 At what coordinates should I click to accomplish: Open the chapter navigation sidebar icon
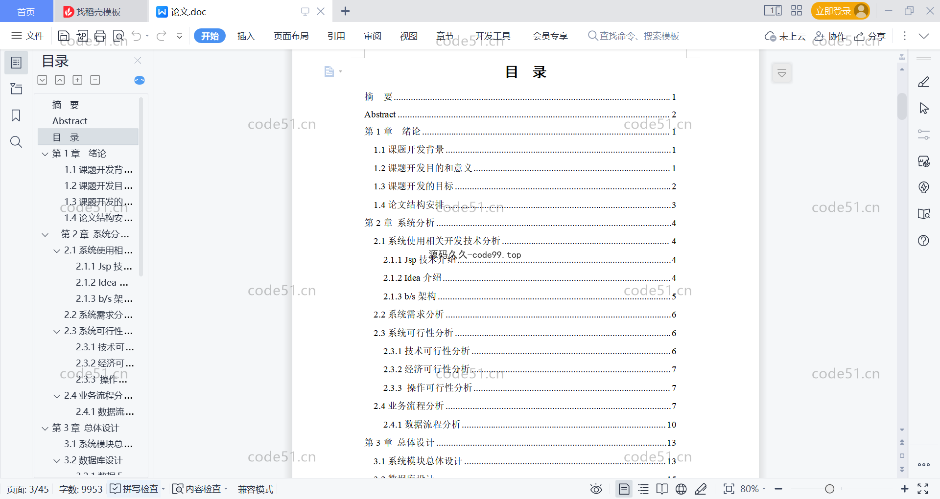pyautogui.click(x=16, y=89)
